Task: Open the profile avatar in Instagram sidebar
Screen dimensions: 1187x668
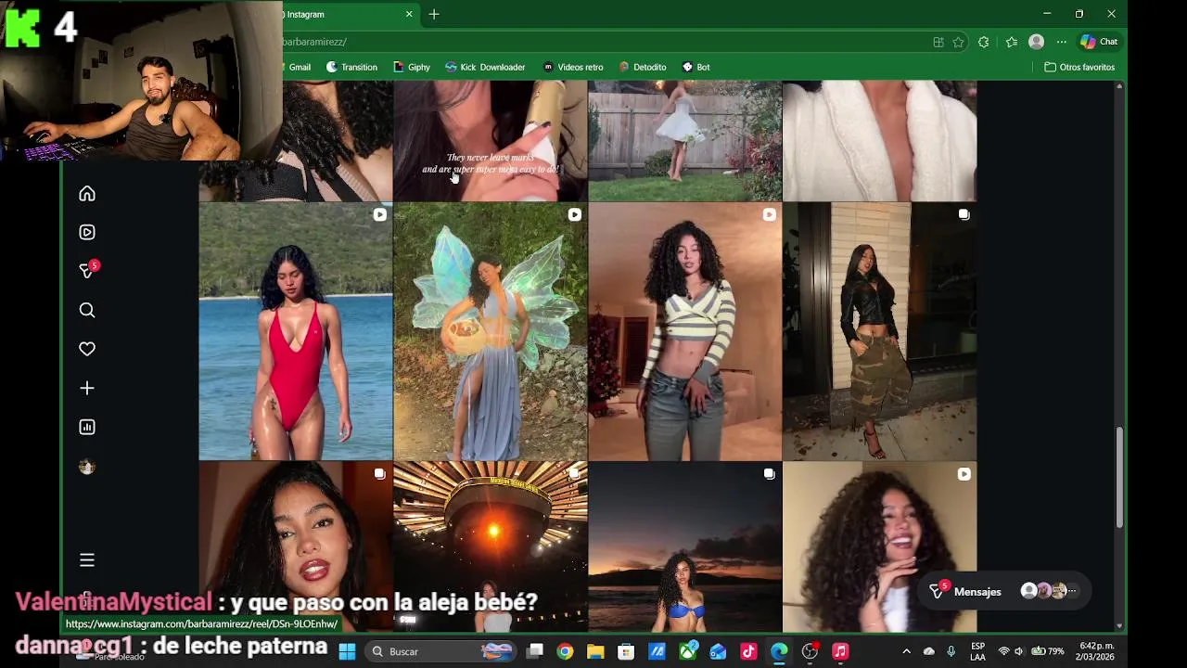Action: click(87, 468)
